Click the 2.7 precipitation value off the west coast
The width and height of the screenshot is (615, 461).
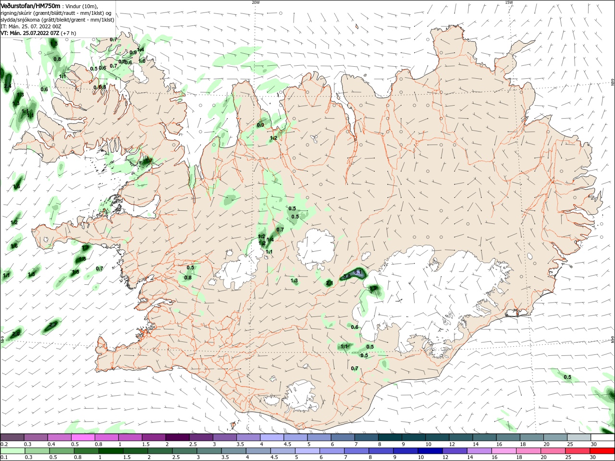click(x=53, y=325)
